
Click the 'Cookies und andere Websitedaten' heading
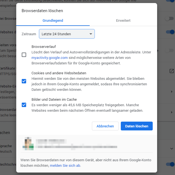pos(59,73)
